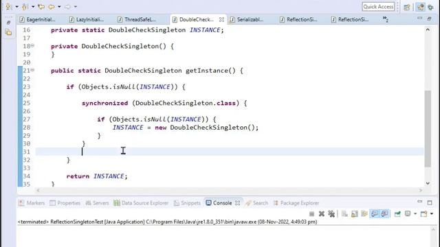This screenshot has width=440, height=247.
Task: Open Perspective button next to Quick Access
Action: point(407,7)
